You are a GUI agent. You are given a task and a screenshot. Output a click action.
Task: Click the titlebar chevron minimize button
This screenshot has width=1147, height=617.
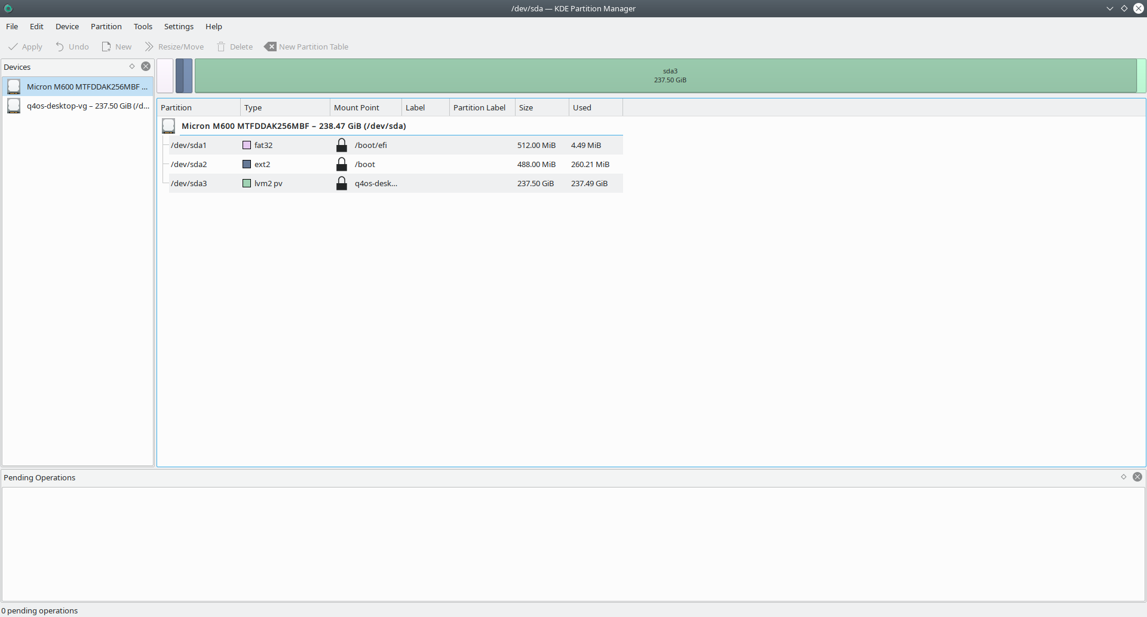(1110, 8)
